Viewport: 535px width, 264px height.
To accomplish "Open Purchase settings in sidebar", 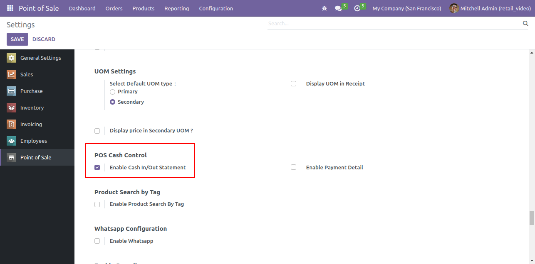I will point(37,91).
